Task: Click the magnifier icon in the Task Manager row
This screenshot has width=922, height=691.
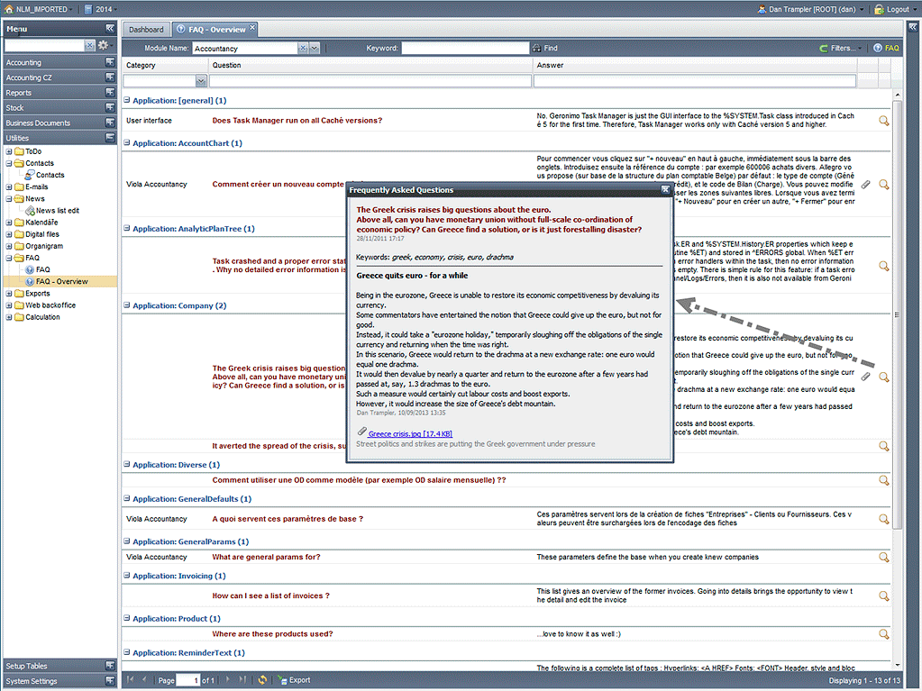Action: 883,121
